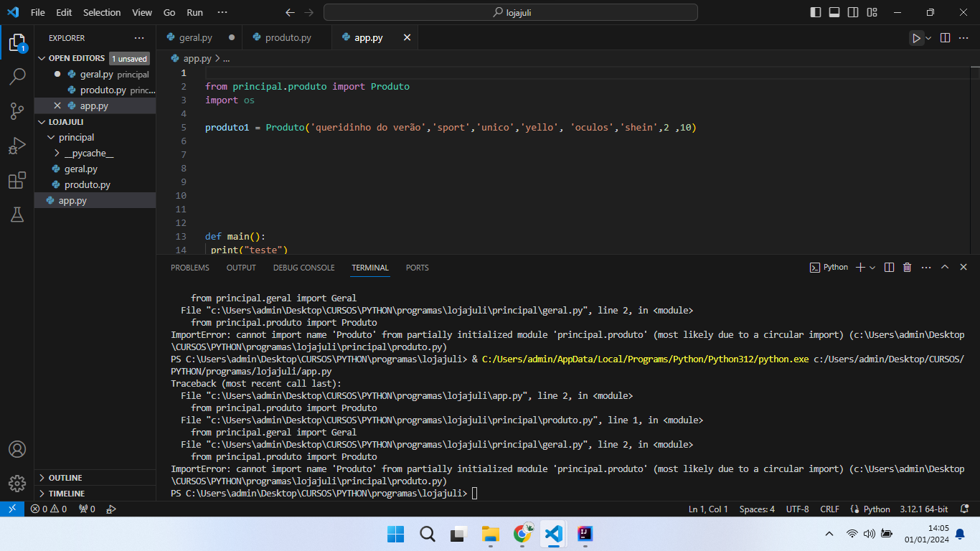
Task: Click the lojajuli command center search box
Action: 511,12
